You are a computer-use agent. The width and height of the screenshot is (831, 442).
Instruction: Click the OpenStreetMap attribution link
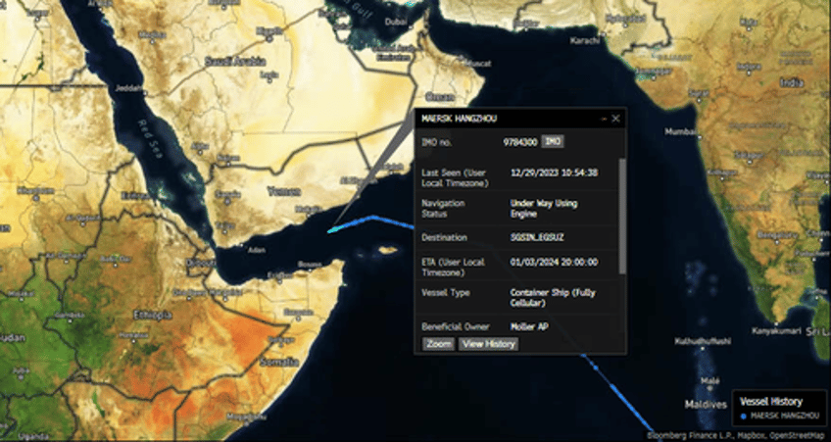click(799, 436)
